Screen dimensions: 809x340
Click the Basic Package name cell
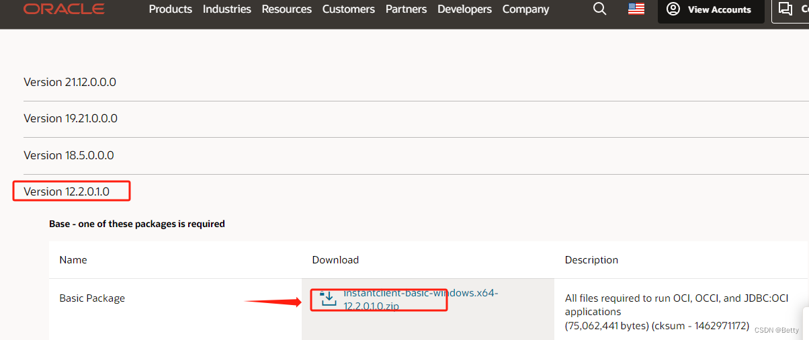pos(92,298)
